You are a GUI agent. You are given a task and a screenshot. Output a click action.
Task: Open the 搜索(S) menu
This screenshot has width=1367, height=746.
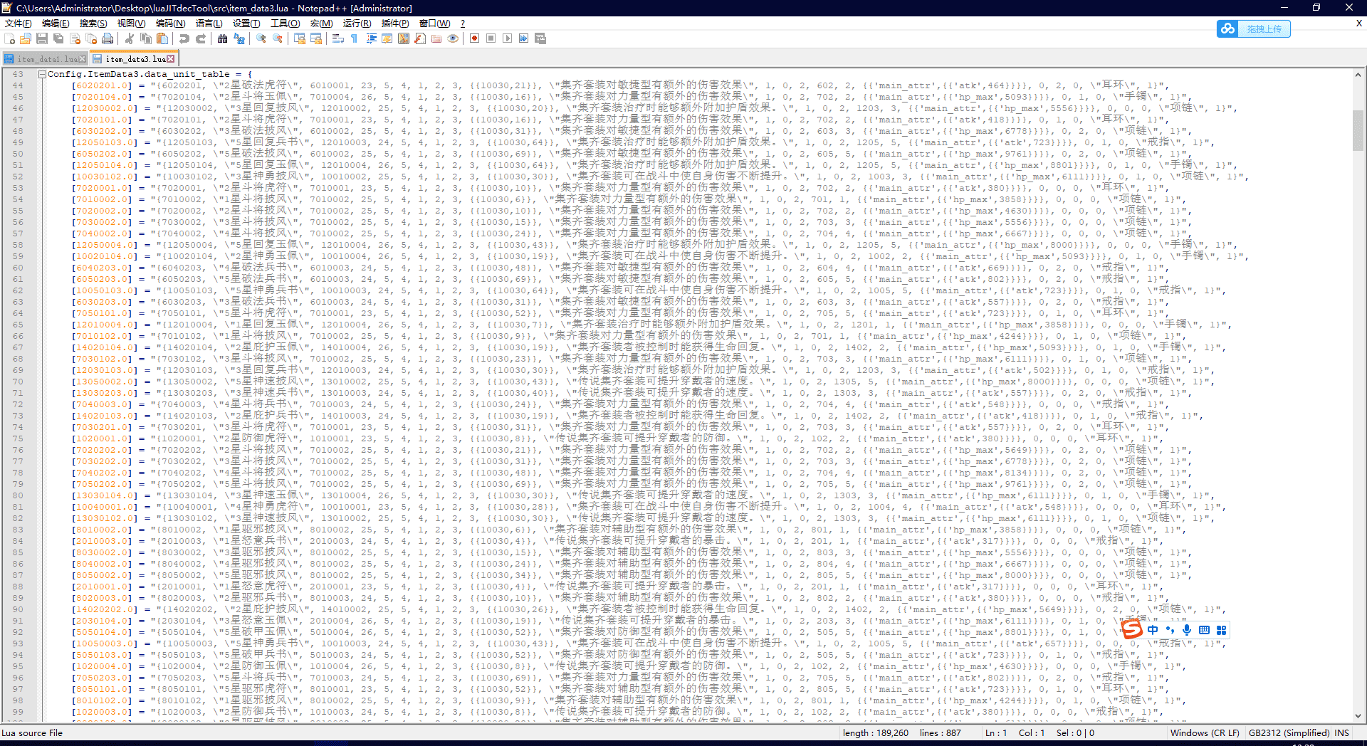click(x=93, y=23)
